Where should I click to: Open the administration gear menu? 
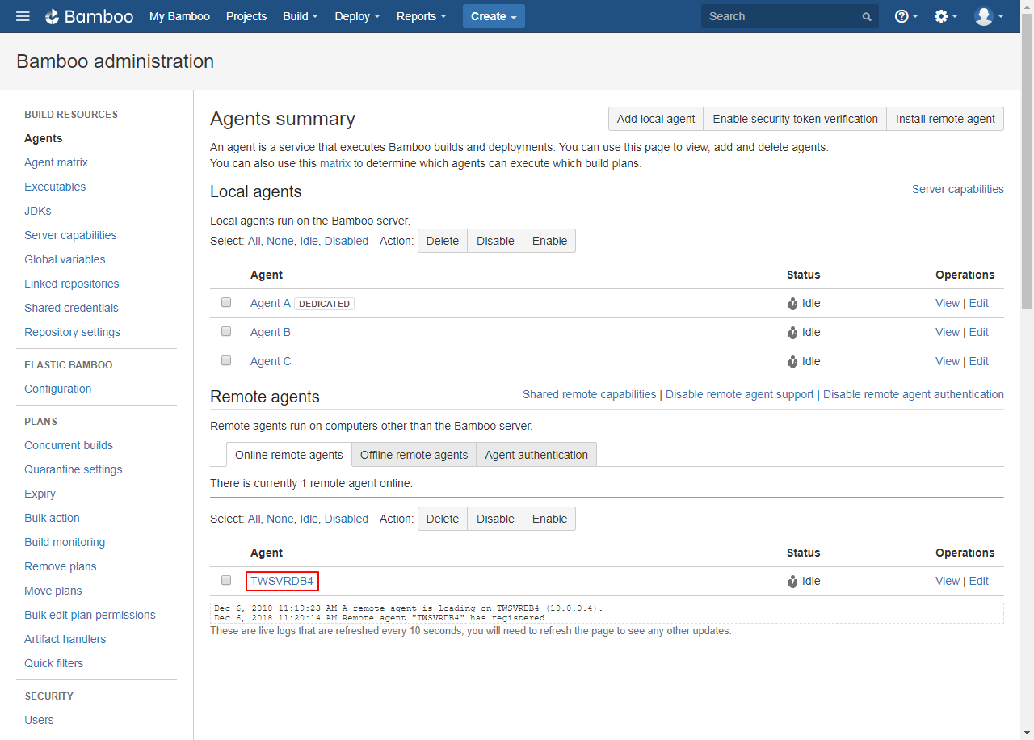pos(946,16)
